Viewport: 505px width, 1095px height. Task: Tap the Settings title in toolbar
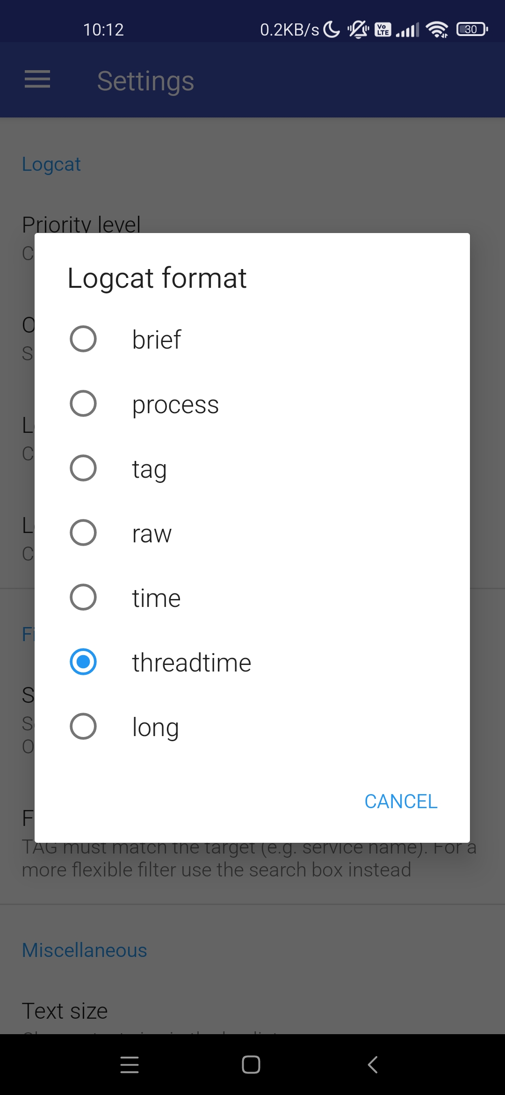[x=145, y=80]
